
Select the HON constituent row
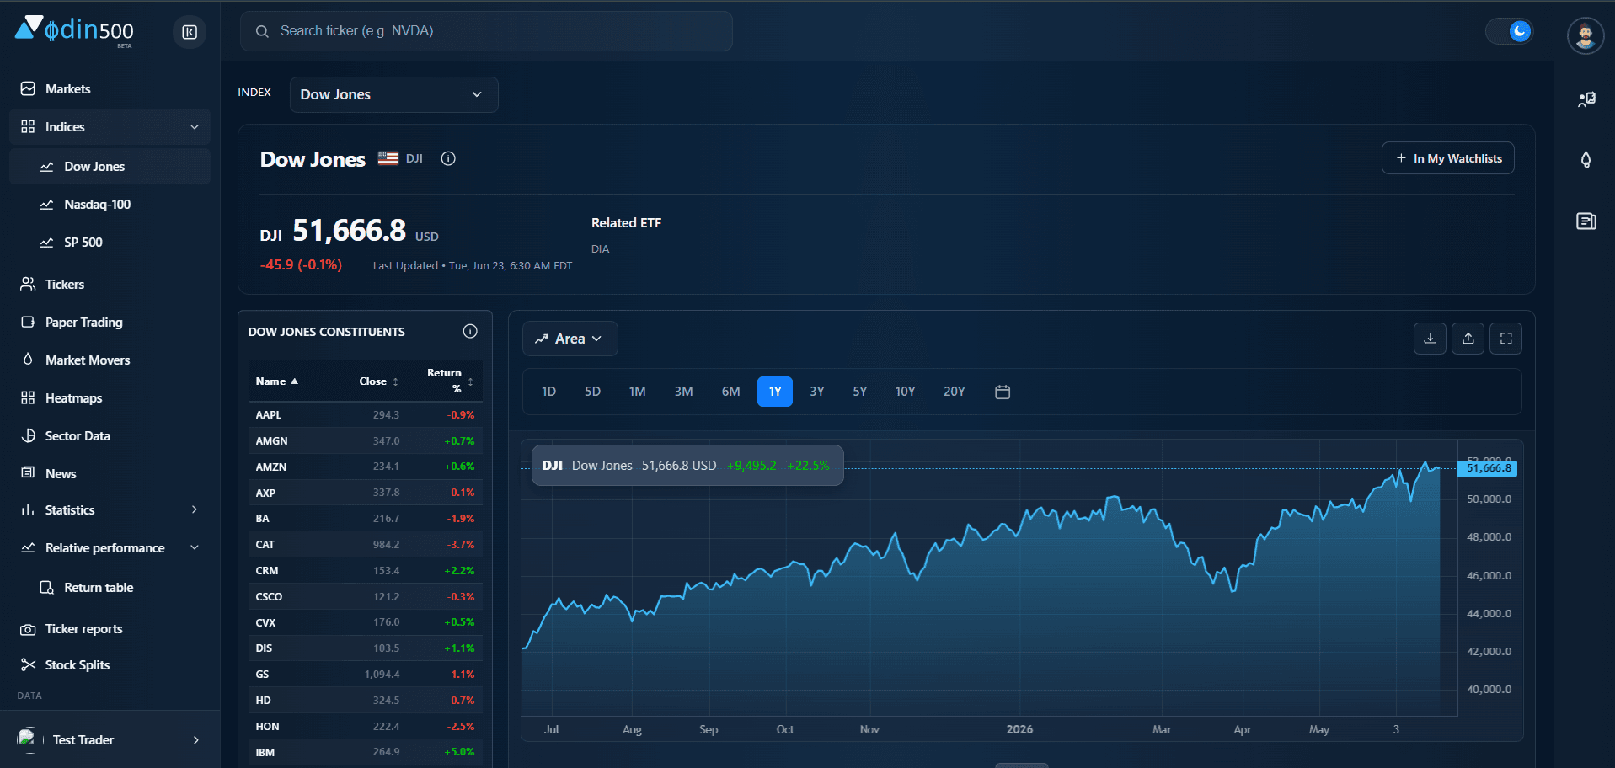pyautogui.click(x=366, y=726)
